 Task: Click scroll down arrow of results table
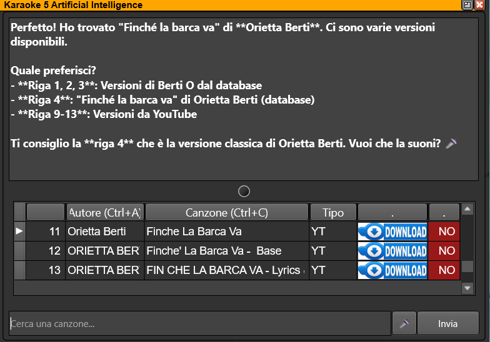467,288
